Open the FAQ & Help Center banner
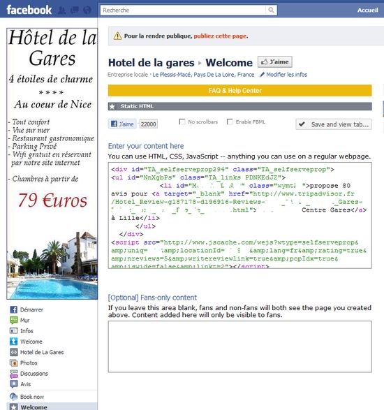The image size is (384, 410). [x=239, y=91]
